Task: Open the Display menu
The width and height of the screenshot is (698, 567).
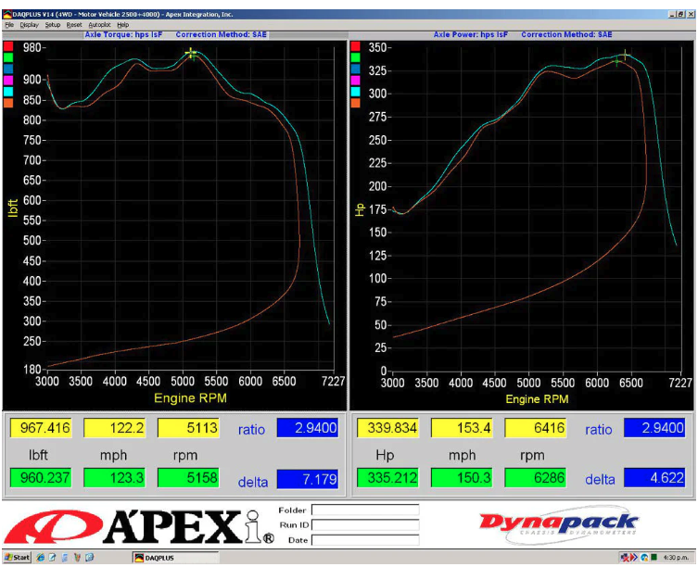Action: pyautogui.click(x=30, y=25)
